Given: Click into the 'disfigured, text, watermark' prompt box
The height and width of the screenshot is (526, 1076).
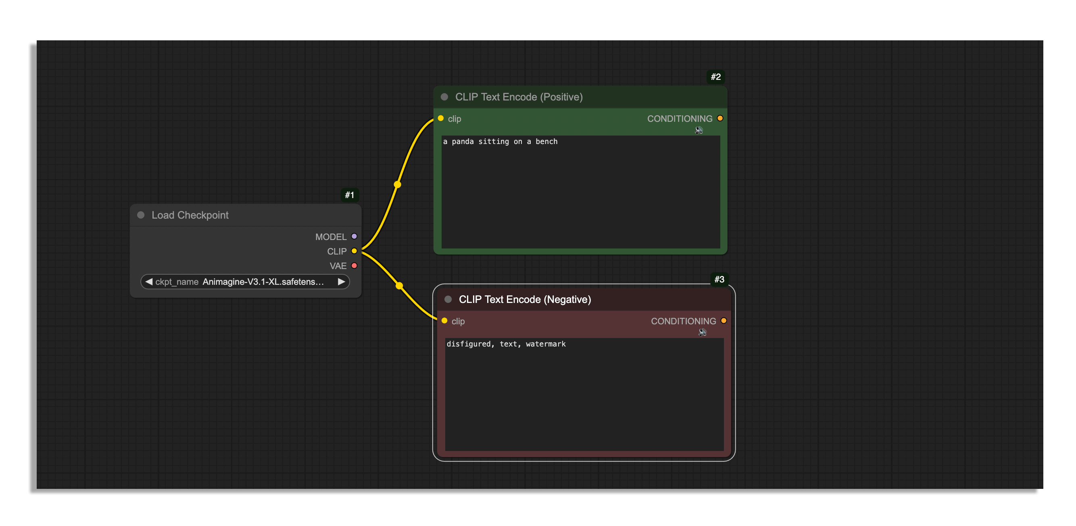Looking at the screenshot, I should (584, 394).
